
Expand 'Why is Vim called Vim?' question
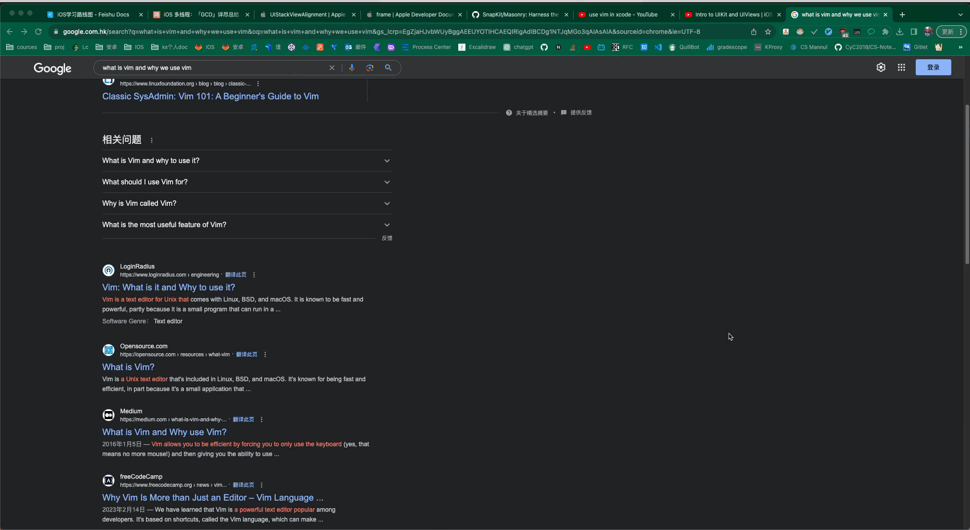tap(247, 204)
